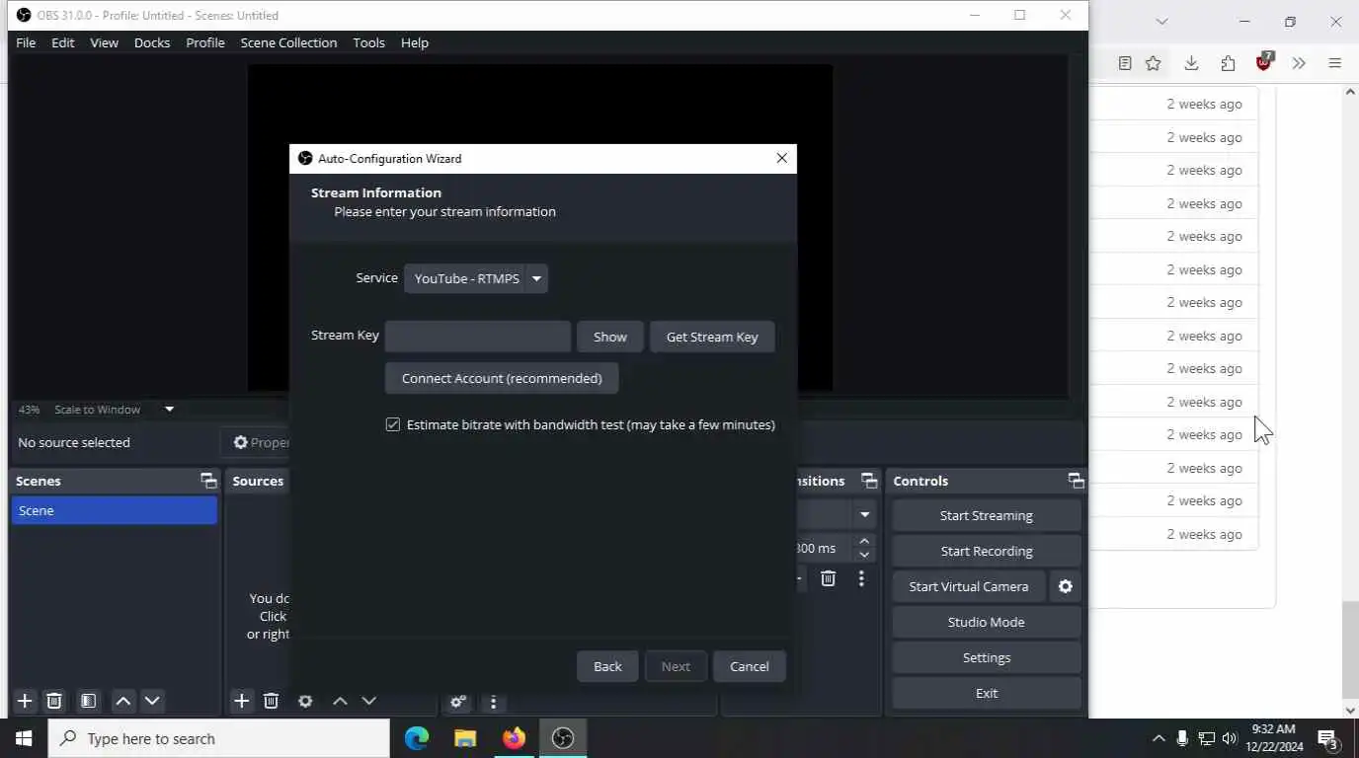Enable Studio Mode
1359x758 pixels.
[x=987, y=622]
